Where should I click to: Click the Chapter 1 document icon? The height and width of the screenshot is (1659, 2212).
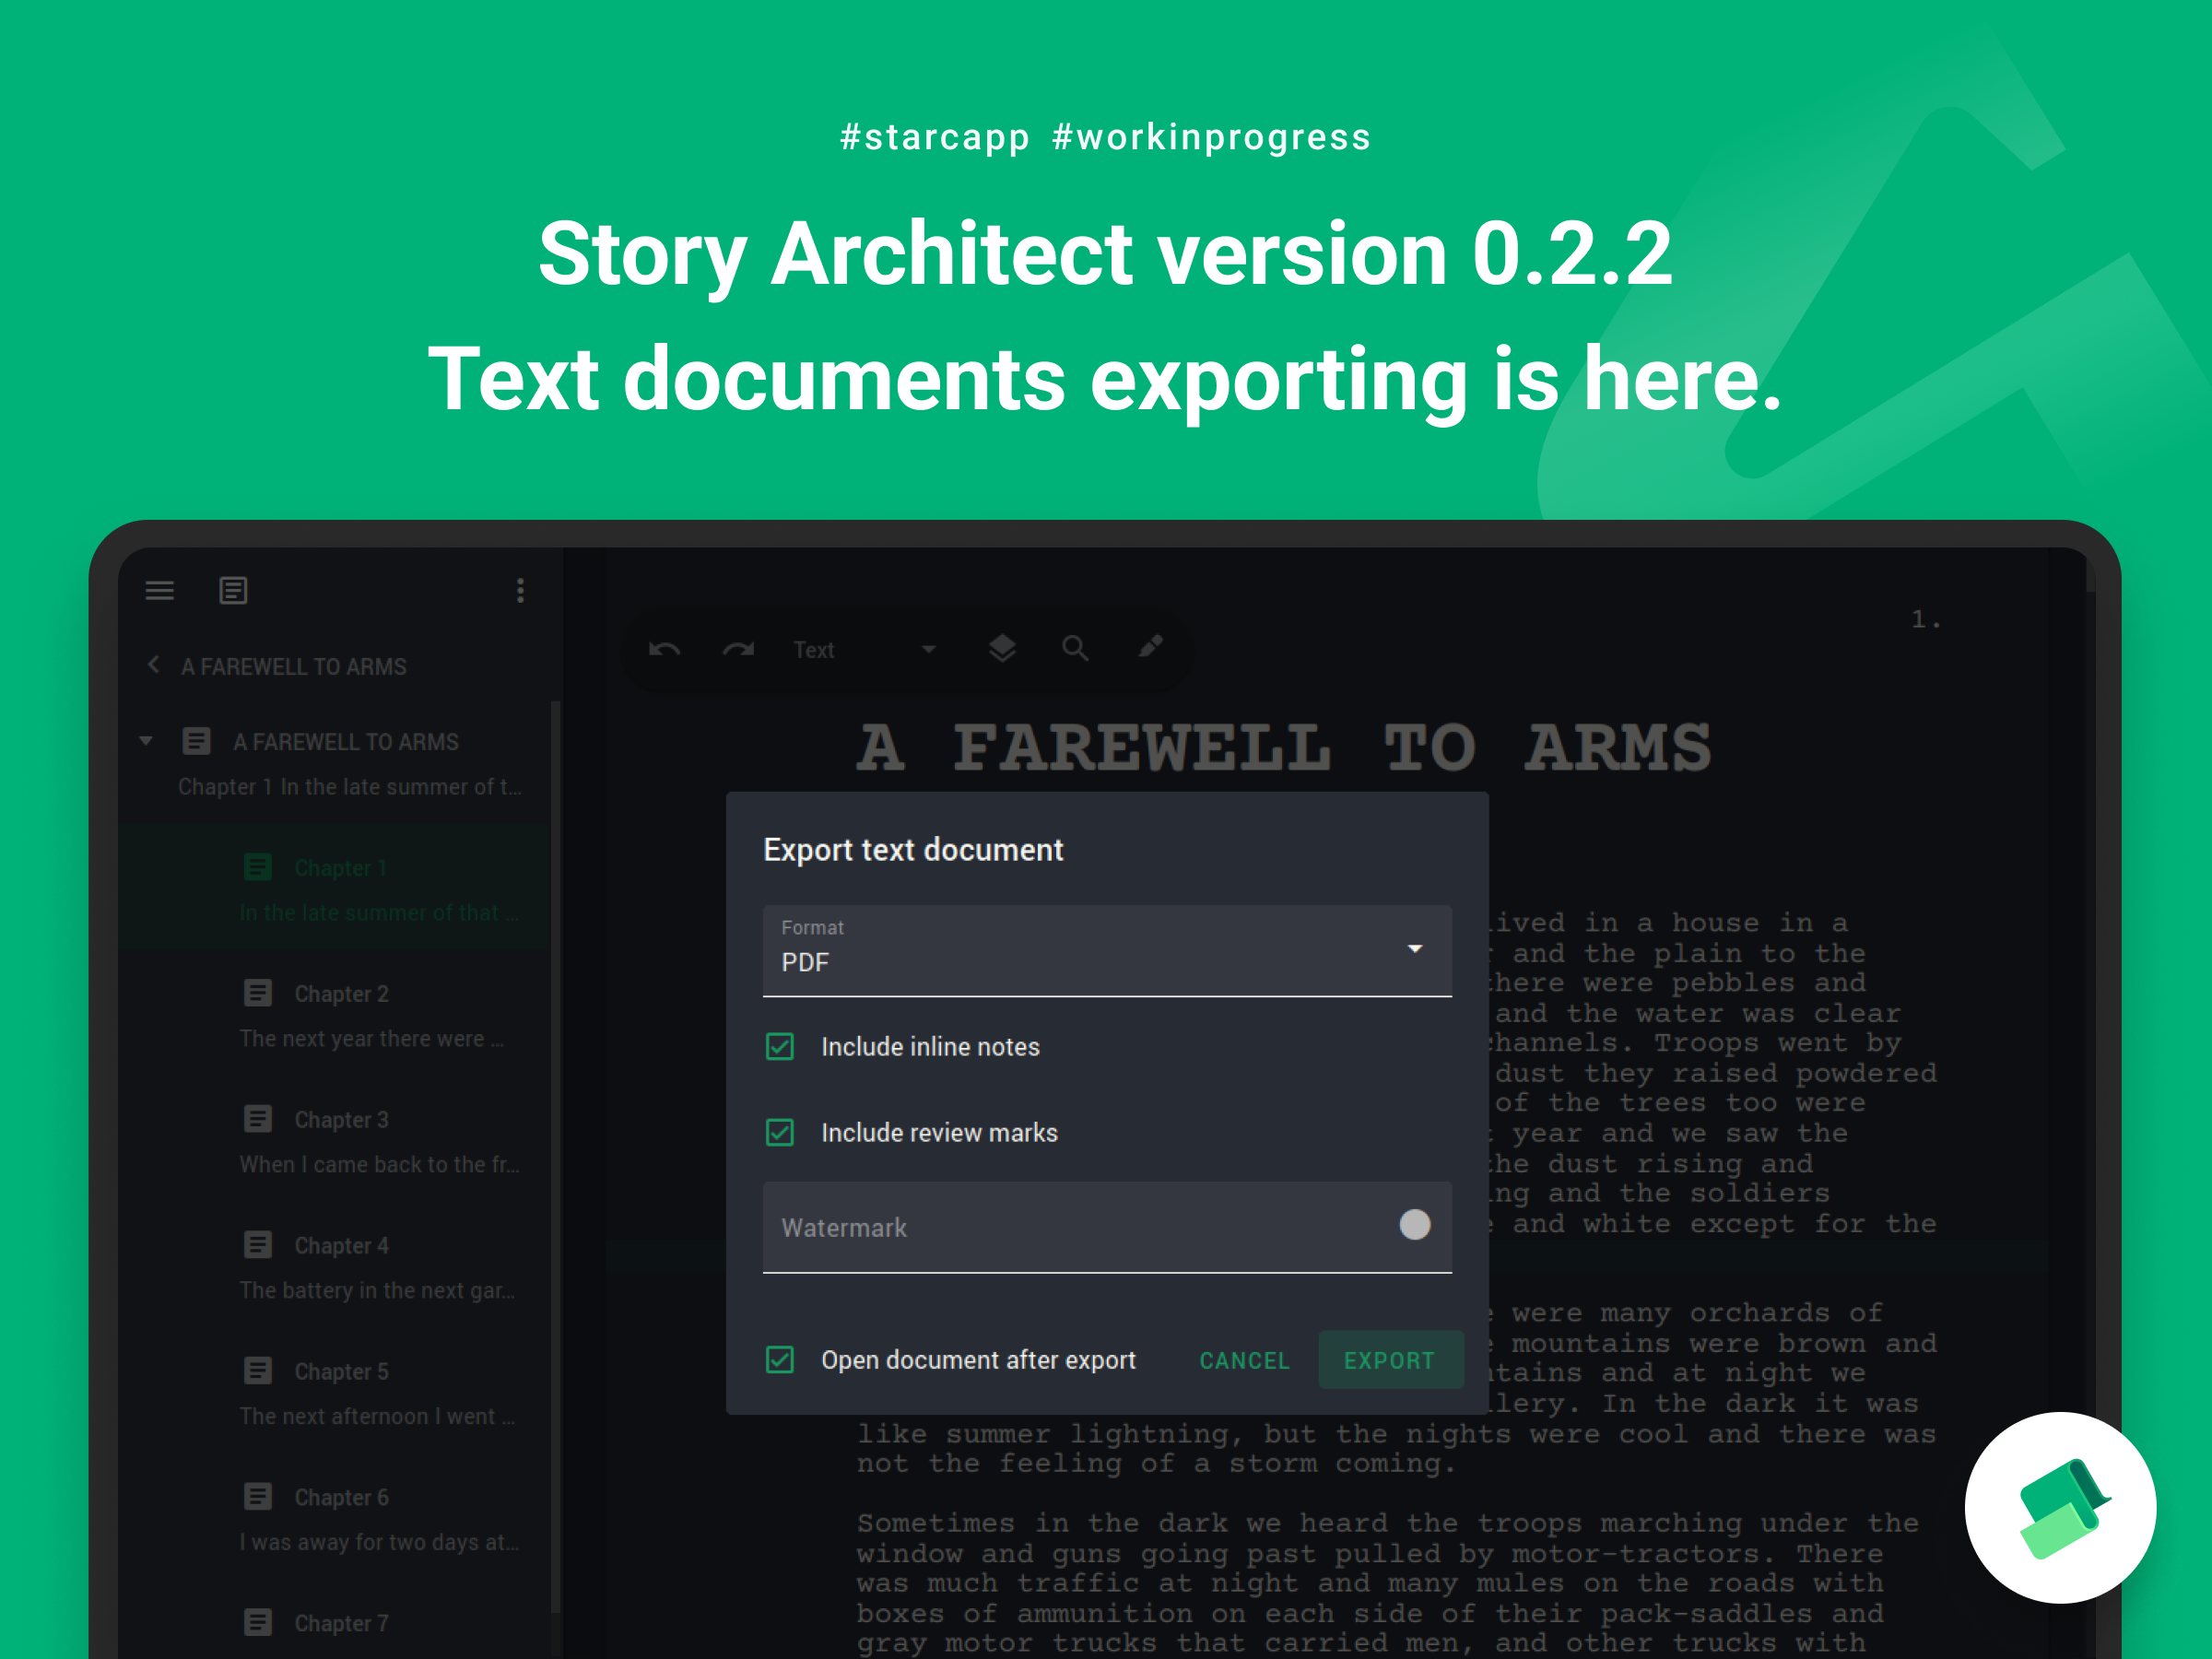[x=258, y=867]
